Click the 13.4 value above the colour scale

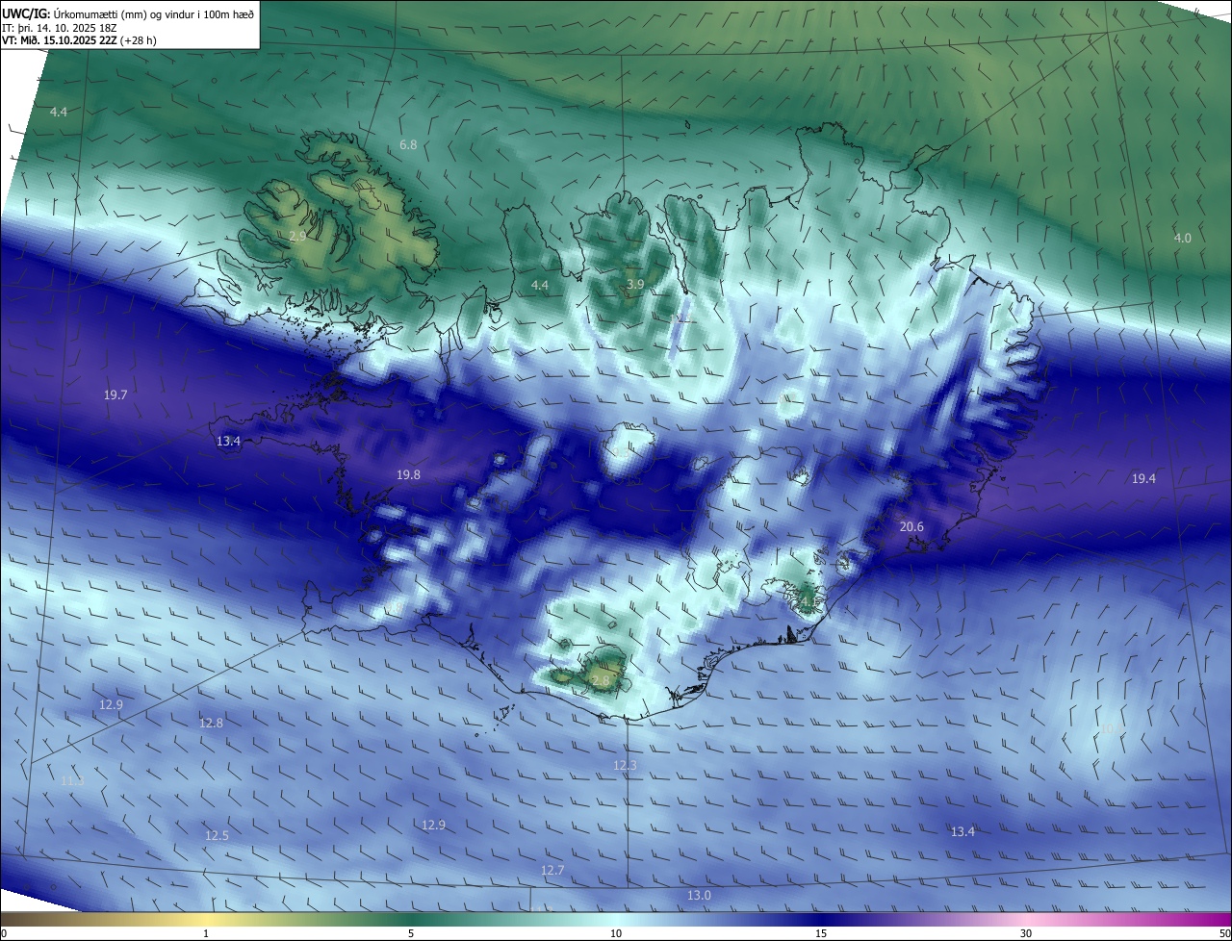(962, 831)
